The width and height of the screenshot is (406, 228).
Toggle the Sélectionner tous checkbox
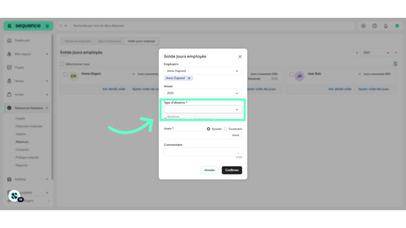click(x=62, y=64)
